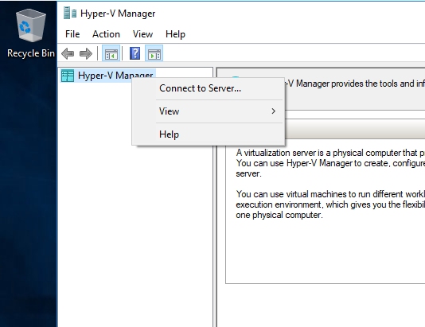Open the Help menu in menu bar
Image resolution: width=425 pixels, height=327 pixels.
pyautogui.click(x=175, y=34)
